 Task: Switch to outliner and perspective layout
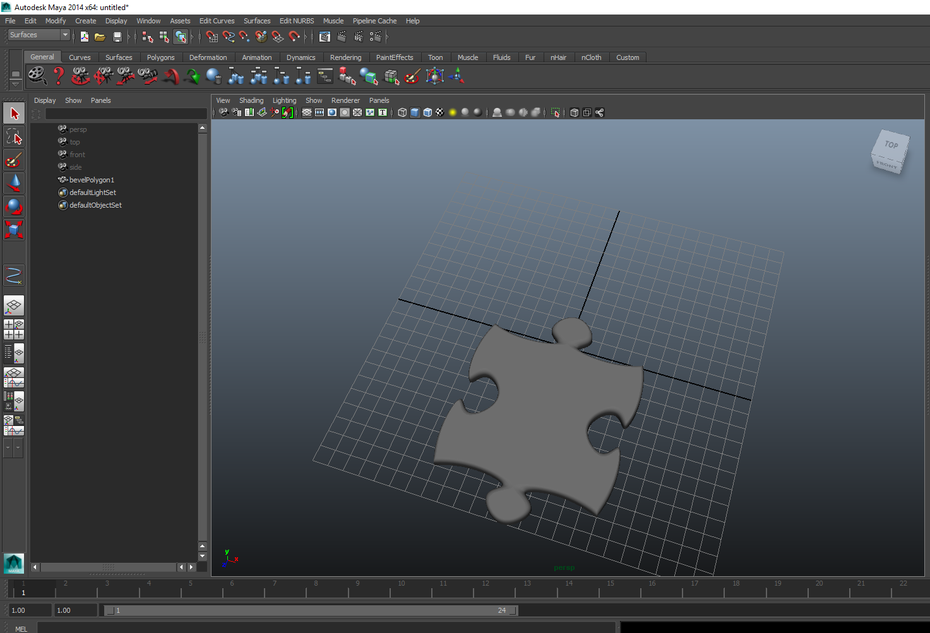coord(14,353)
